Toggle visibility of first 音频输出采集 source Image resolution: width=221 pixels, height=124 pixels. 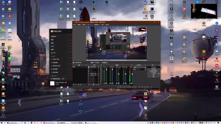(98, 73)
